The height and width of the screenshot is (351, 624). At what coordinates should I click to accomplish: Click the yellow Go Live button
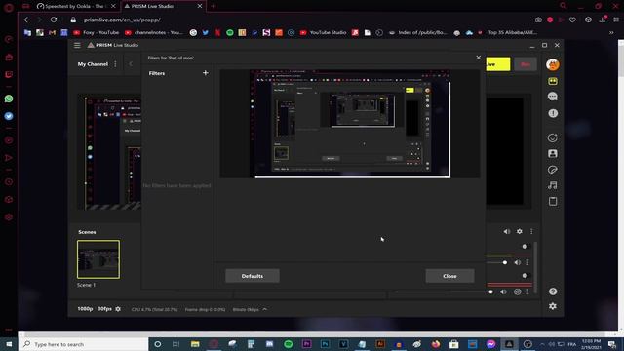[498, 64]
